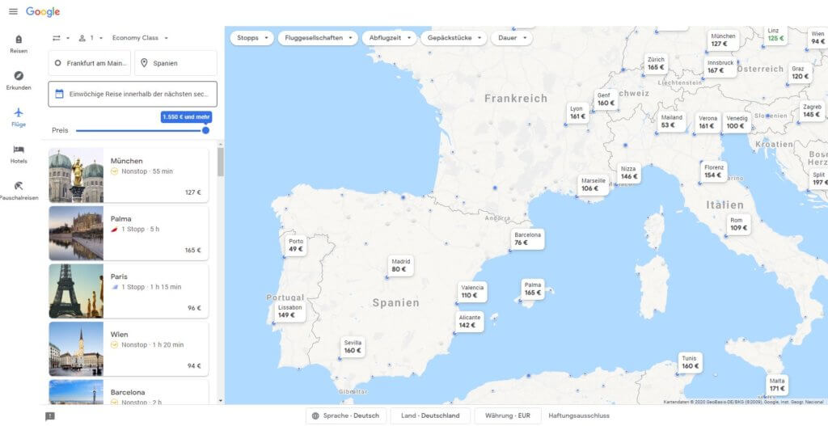
Task: Select Marseille 106 € map marker
Action: (x=594, y=185)
